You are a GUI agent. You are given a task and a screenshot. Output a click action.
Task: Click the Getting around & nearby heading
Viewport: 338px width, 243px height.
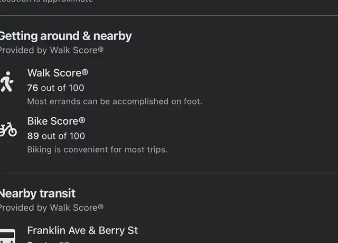coord(65,36)
